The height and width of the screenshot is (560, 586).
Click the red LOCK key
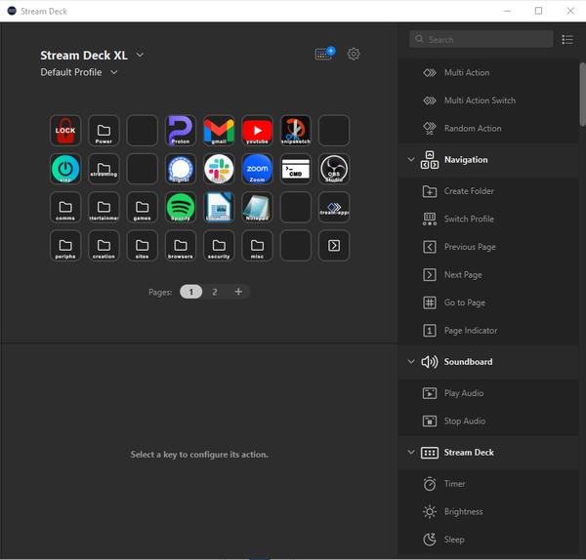(65, 130)
